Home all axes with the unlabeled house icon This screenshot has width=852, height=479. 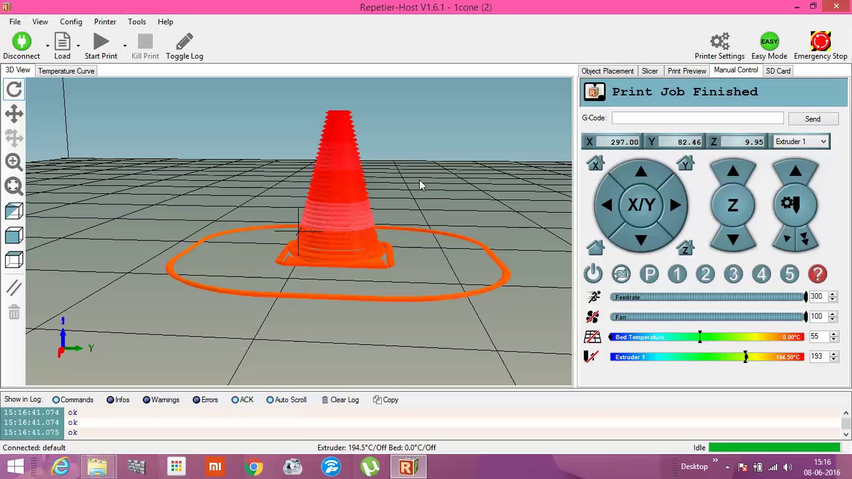click(x=596, y=248)
